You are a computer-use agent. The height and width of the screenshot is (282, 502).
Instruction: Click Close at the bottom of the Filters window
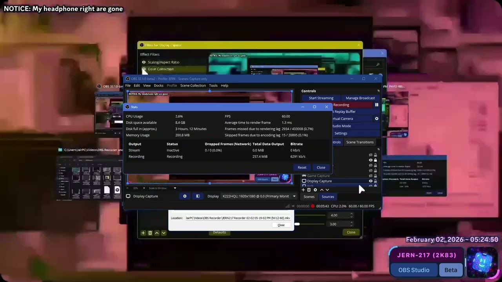point(351,232)
